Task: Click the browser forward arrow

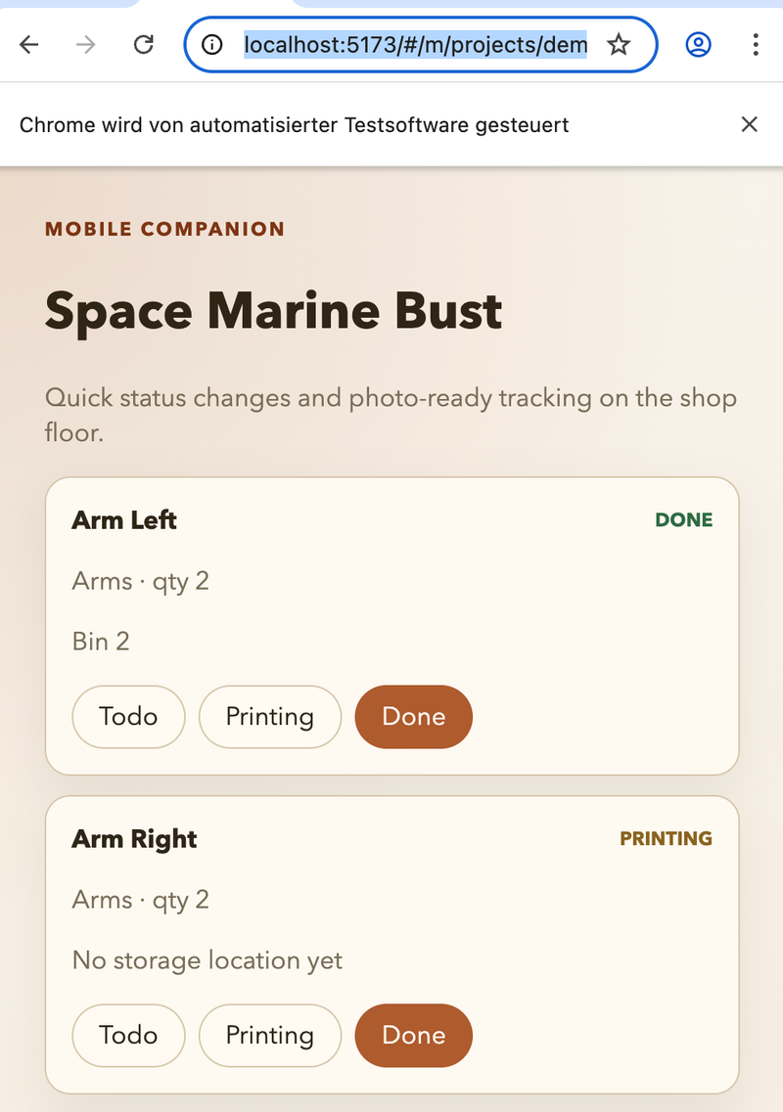Action: click(86, 44)
